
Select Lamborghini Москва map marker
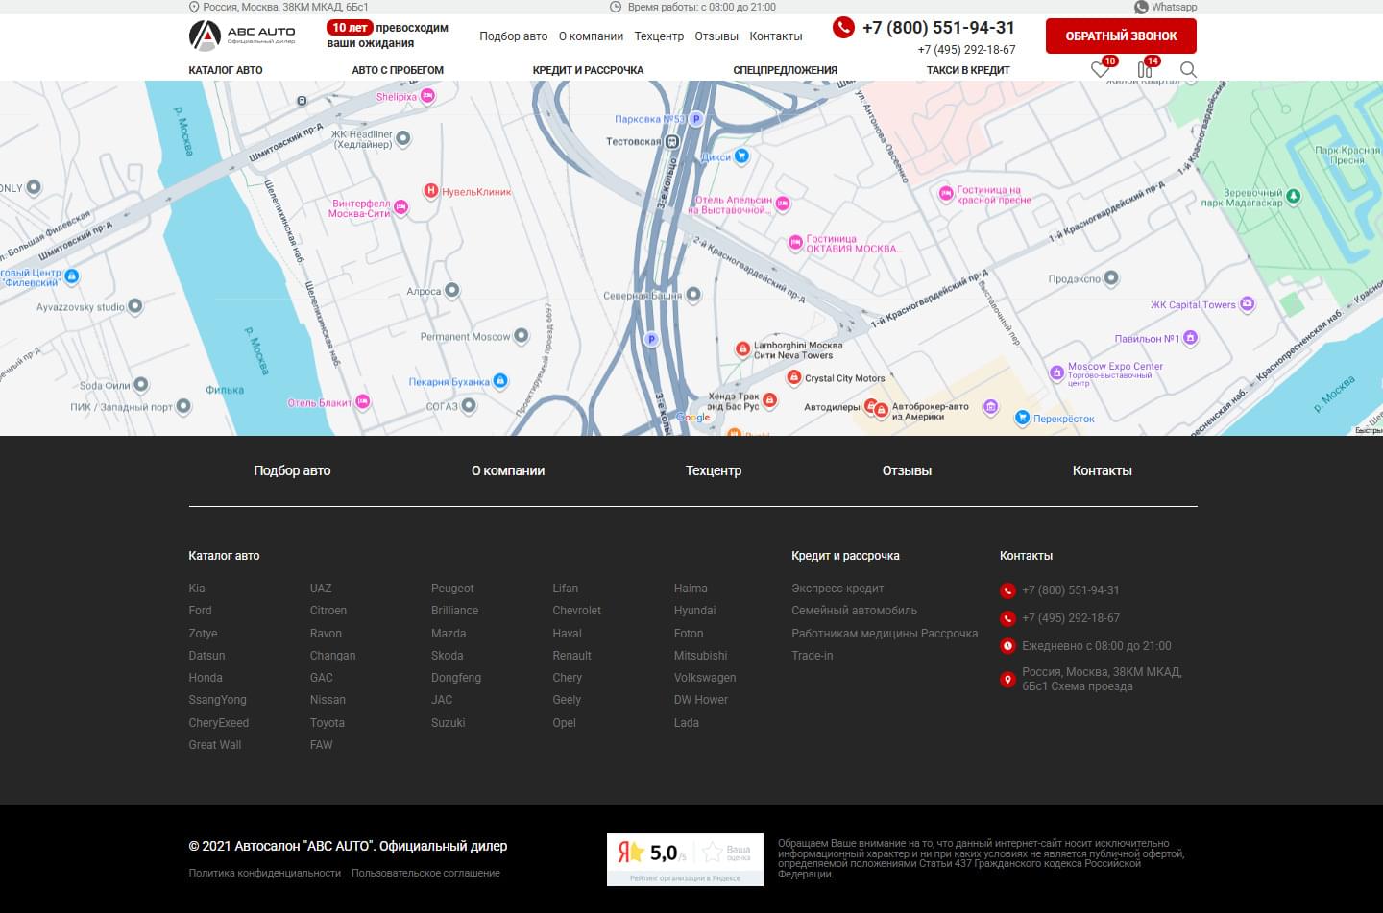(742, 349)
